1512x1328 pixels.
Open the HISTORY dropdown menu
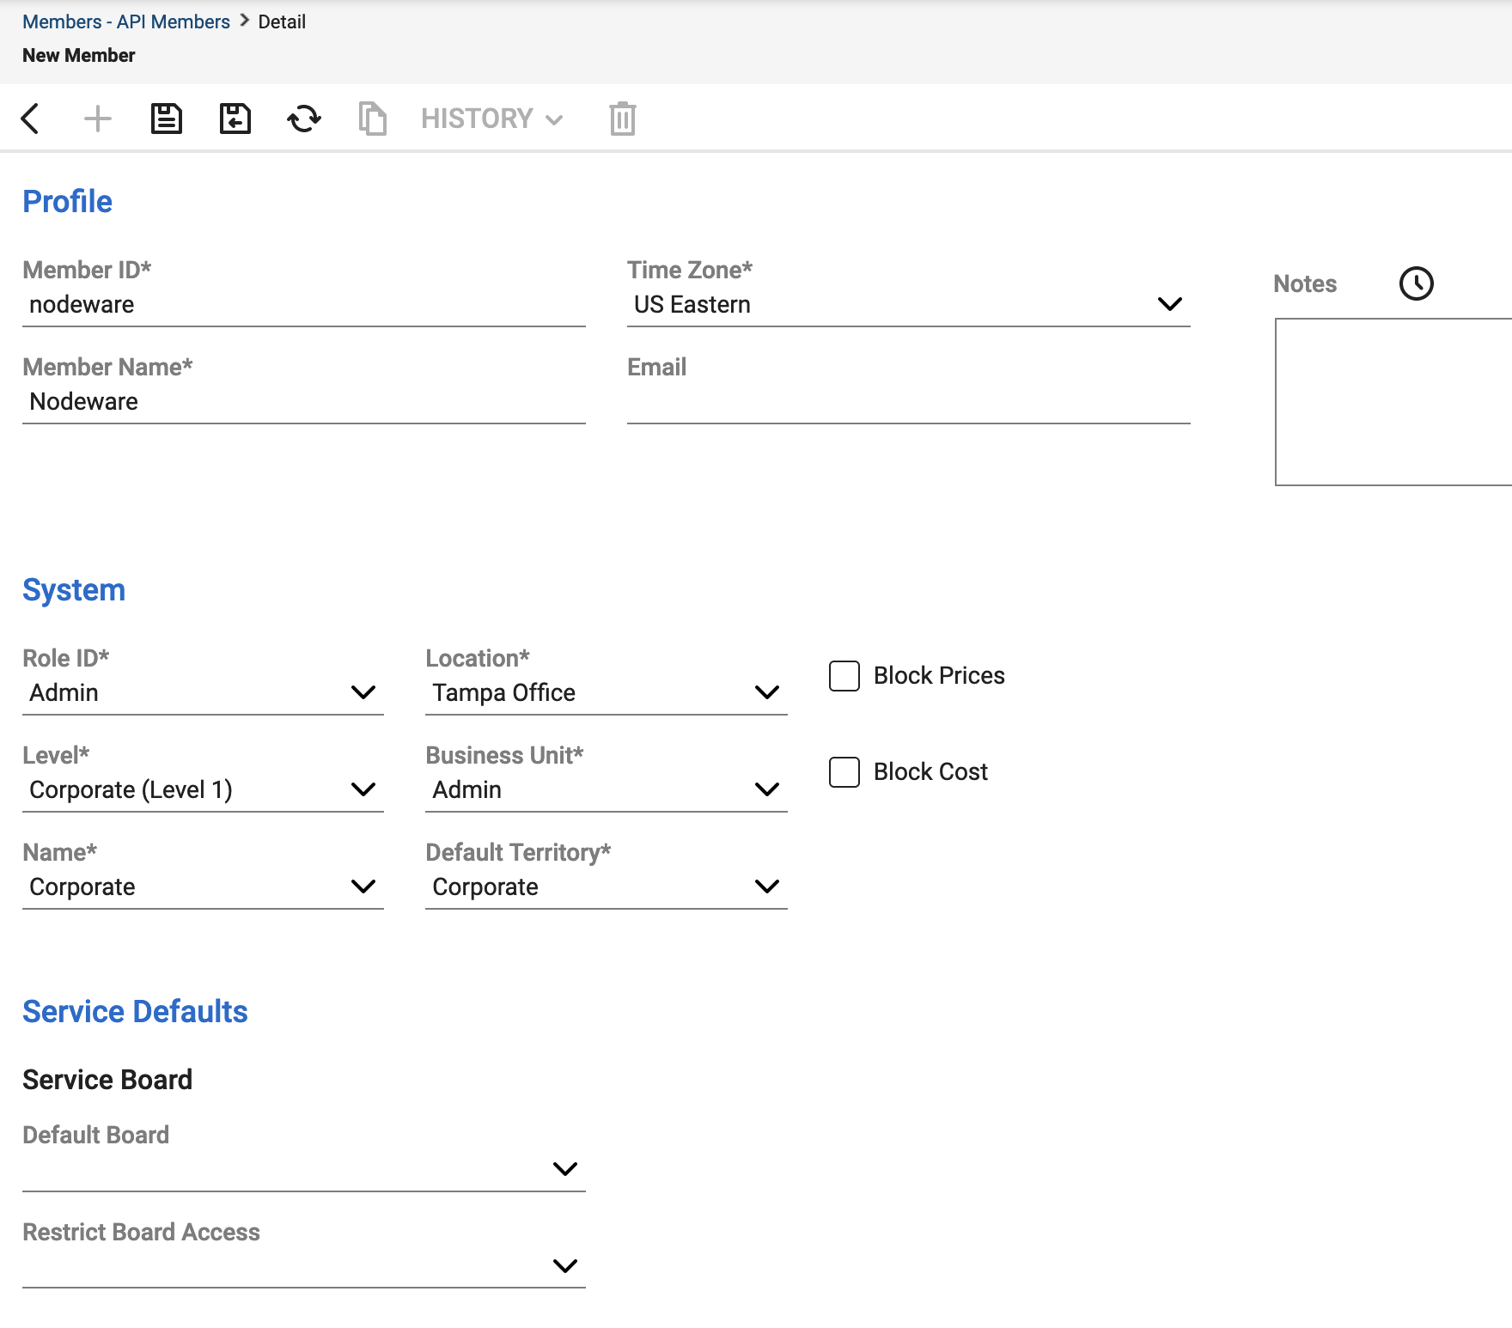[x=492, y=119]
